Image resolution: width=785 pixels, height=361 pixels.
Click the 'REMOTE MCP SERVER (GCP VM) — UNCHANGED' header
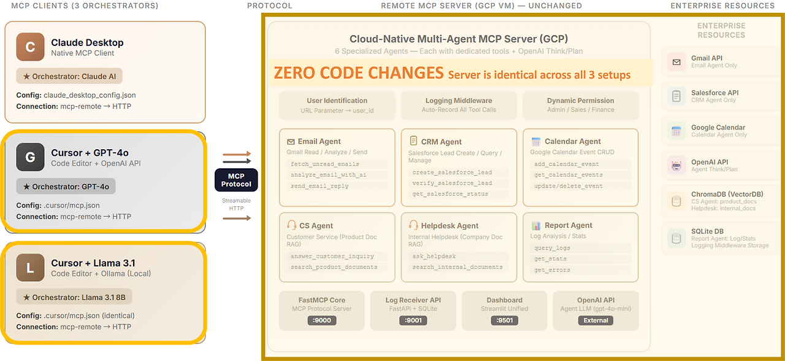point(481,6)
